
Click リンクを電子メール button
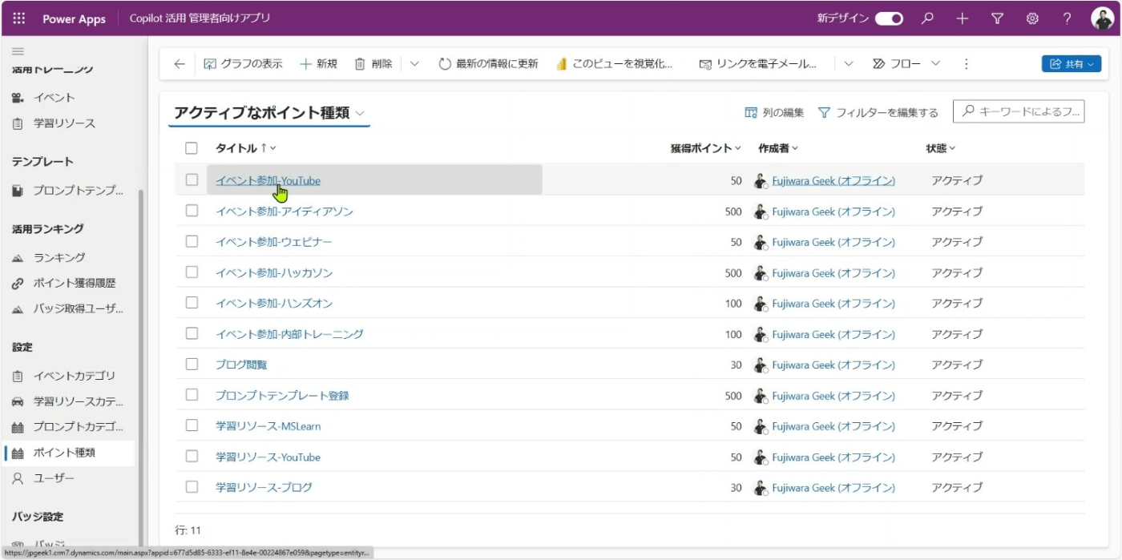tap(757, 64)
